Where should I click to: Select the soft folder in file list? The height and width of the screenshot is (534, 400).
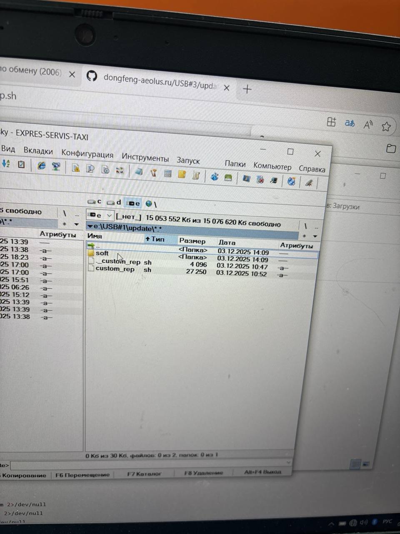point(102,253)
